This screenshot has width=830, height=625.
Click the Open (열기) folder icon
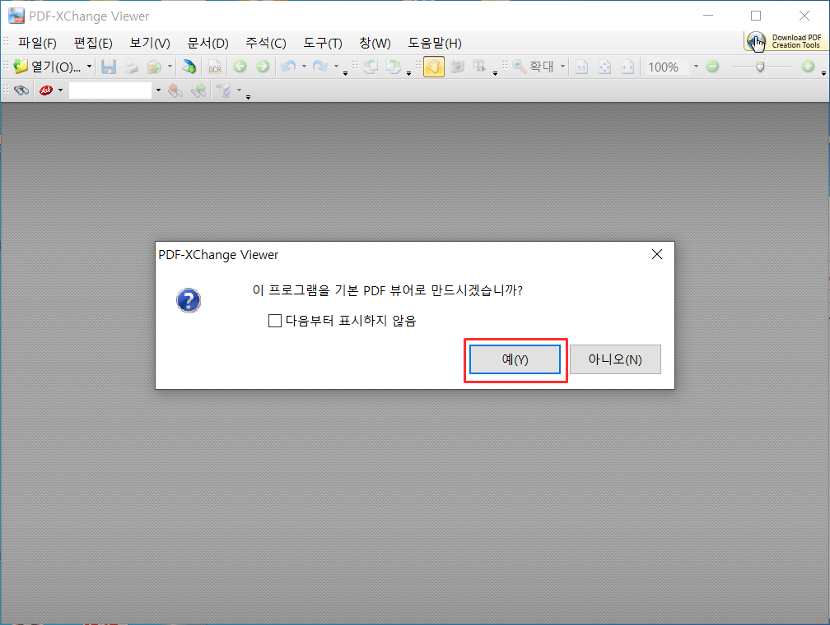pyautogui.click(x=21, y=67)
